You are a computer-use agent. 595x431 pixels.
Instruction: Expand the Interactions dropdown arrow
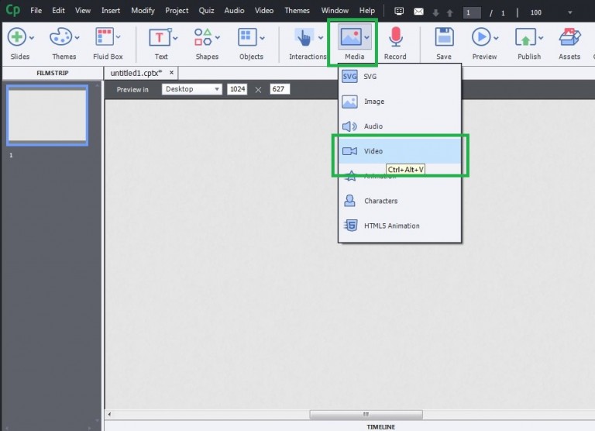(321, 37)
